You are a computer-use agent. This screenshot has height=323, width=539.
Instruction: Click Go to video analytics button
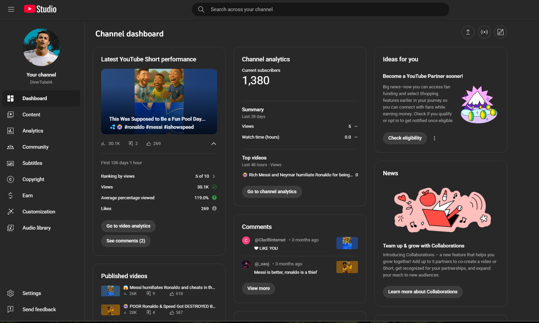point(128,226)
